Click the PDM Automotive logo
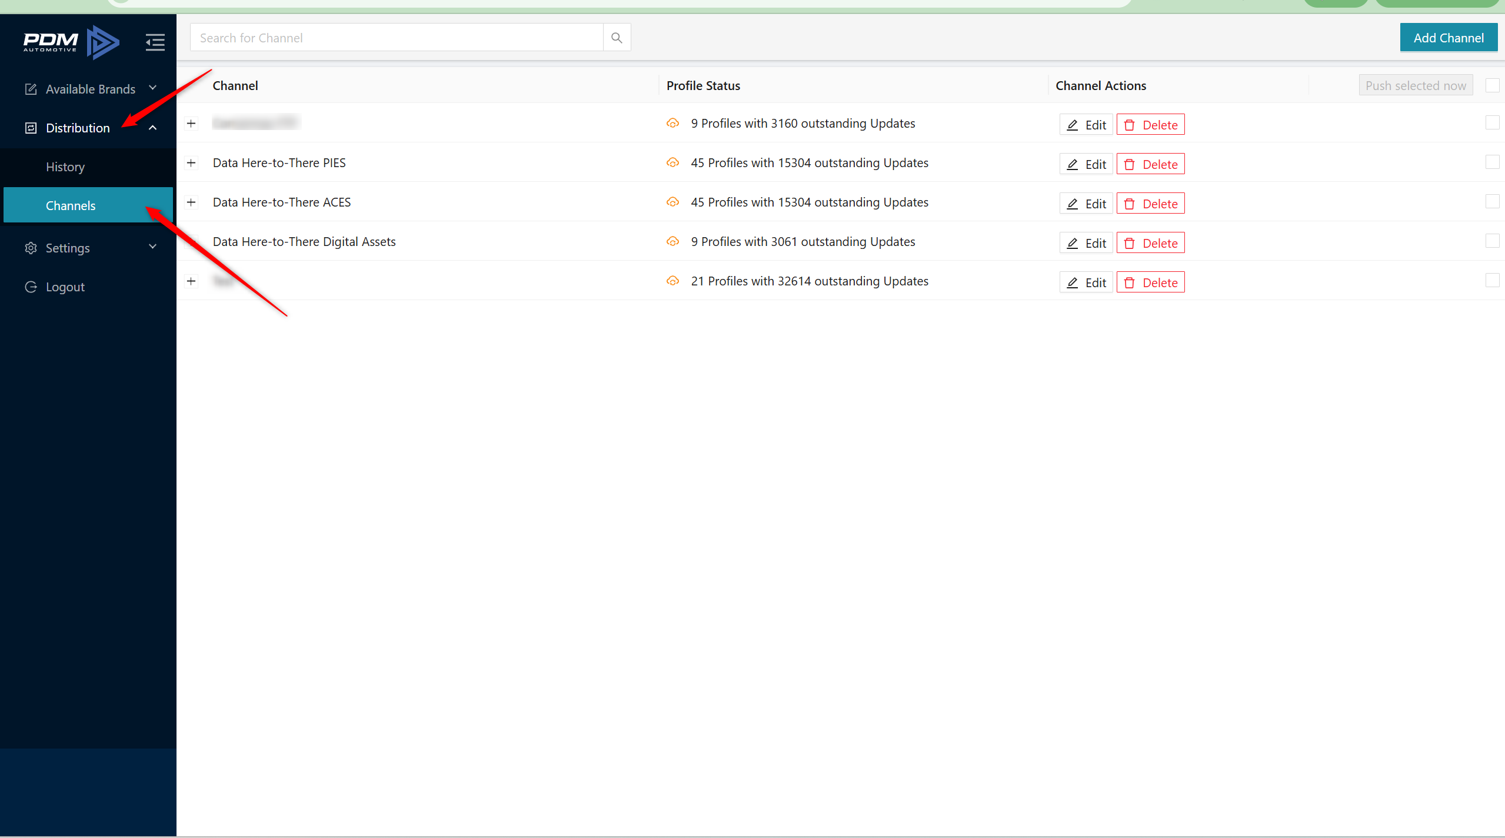The height and width of the screenshot is (838, 1505). tap(71, 42)
